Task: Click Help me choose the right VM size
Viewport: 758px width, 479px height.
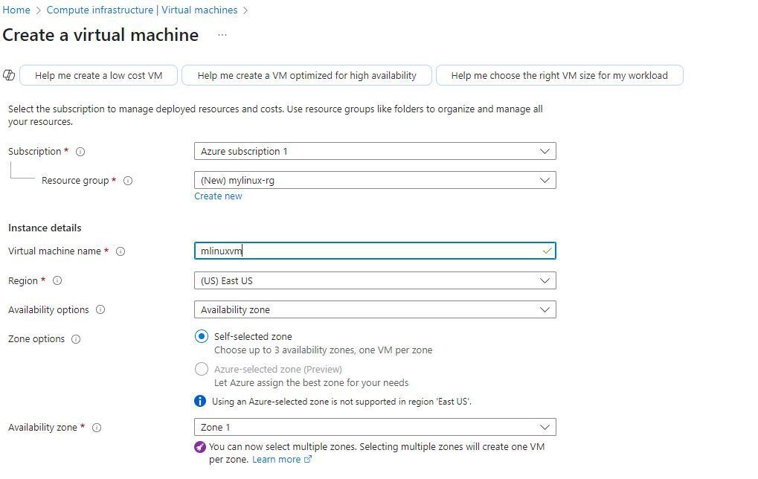Action: click(560, 75)
